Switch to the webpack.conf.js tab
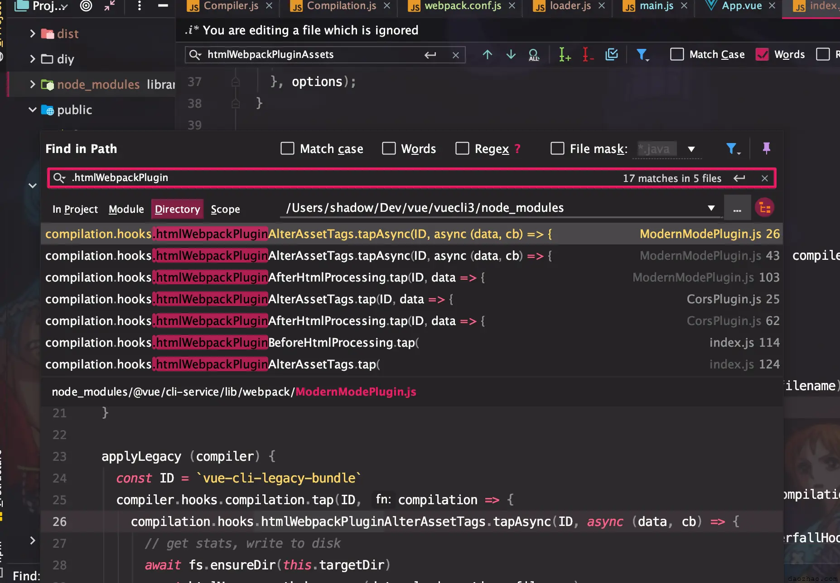This screenshot has width=840, height=583. [462, 6]
